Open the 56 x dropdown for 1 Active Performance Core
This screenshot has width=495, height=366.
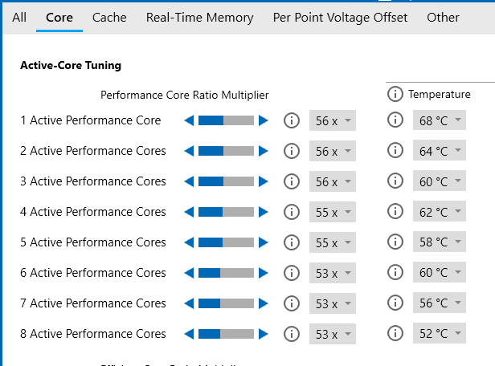click(x=333, y=120)
